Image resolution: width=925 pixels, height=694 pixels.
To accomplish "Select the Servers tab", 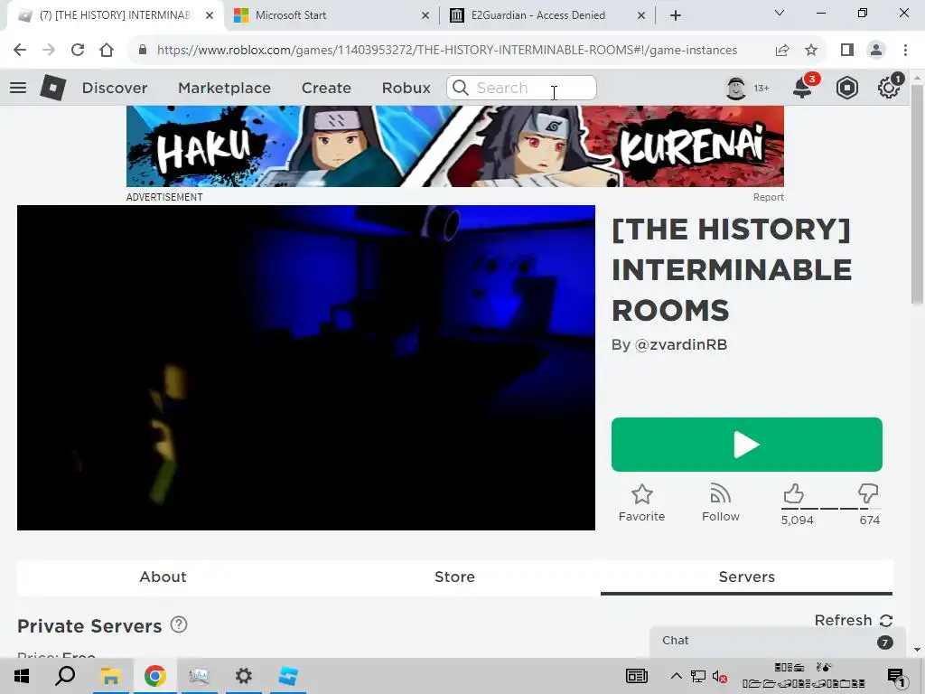I will click(746, 577).
